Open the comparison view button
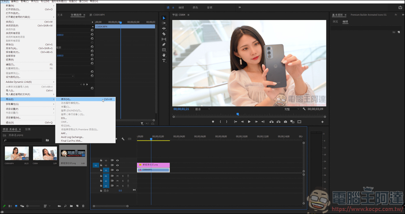The width and height of the screenshot is (405, 214). [292, 122]
